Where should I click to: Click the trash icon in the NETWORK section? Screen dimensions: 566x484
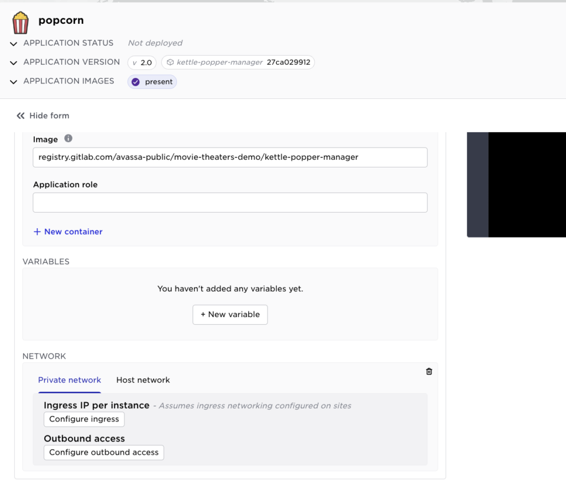click(x=429, y=371)
